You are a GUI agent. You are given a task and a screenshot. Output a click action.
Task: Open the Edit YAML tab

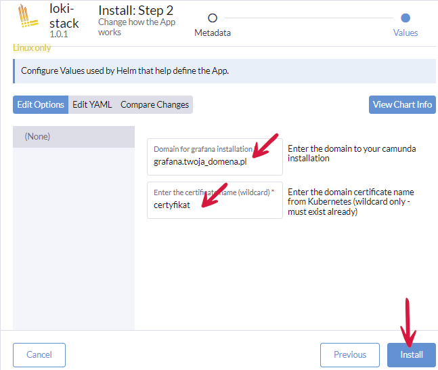click(x=92, y=104)
